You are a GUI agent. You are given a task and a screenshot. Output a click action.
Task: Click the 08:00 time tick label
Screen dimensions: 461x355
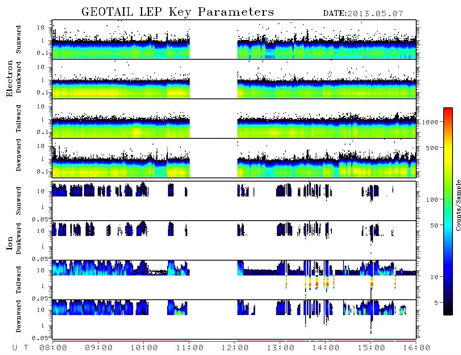(x=53, y=348)
